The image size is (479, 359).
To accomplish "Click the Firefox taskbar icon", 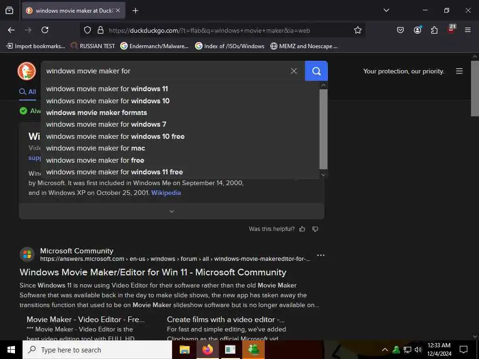I will coord(207,350).
